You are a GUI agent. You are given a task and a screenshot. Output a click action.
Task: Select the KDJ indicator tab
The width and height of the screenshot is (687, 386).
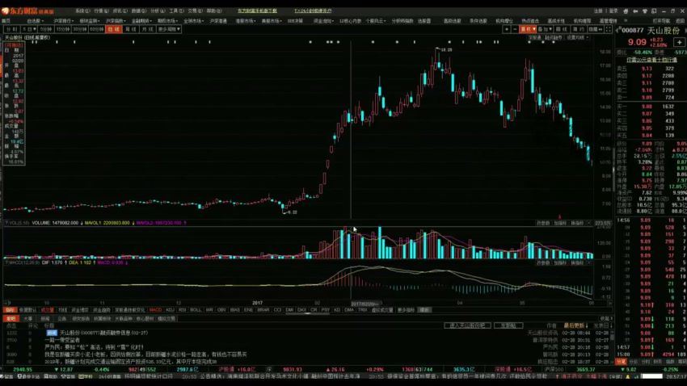[170, 310]
